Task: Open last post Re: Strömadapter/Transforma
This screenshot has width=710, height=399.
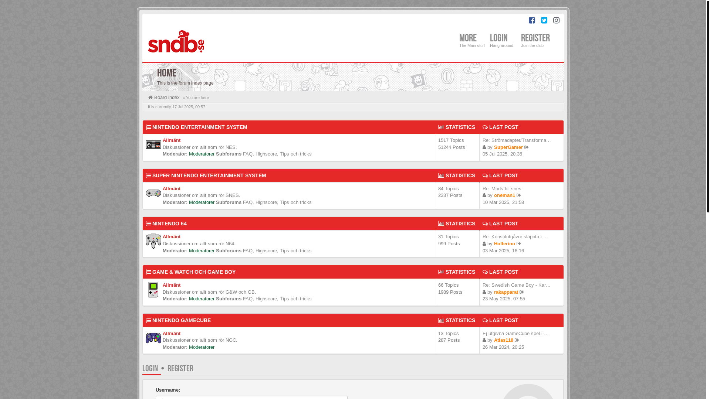Action: pos(517,140)
